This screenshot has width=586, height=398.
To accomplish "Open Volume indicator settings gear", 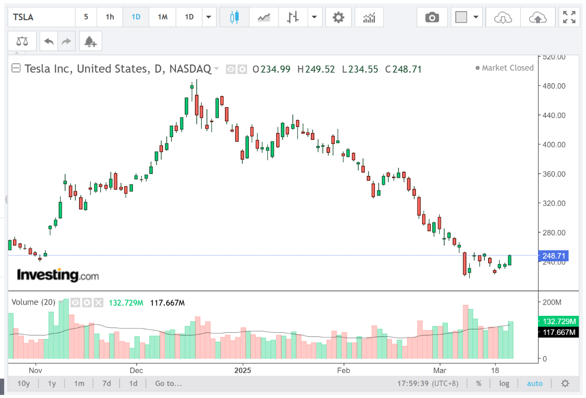I will click(x=87, y=302).
